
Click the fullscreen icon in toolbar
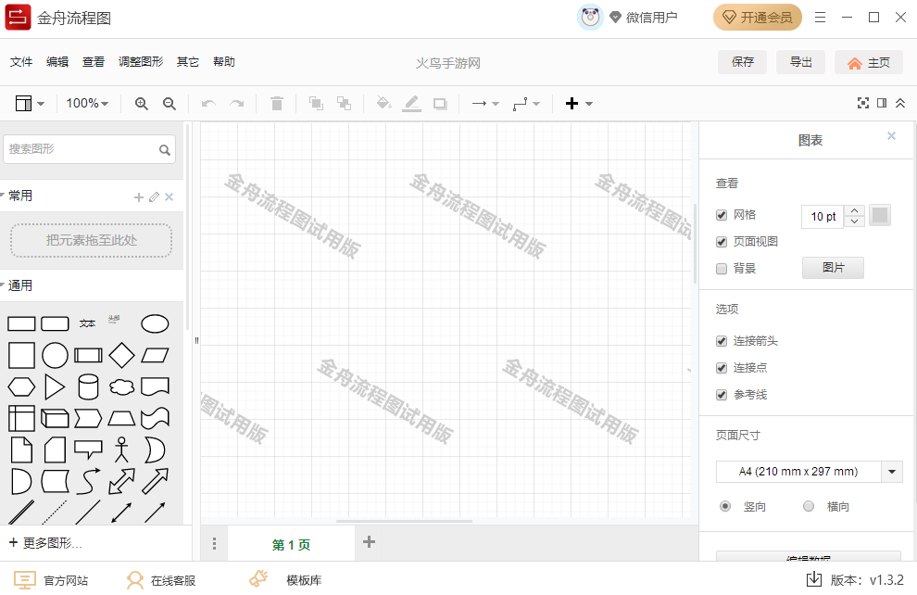[x=862, y=103]
